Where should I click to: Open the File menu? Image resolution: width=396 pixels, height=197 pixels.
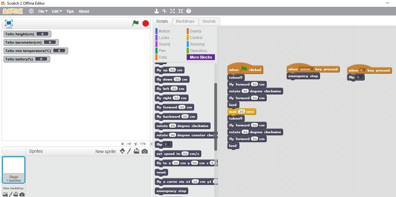pos(43,11)
